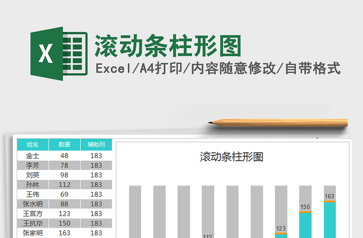Select the 数据 column header cell
The image size is (363, 238).
(x=64, y=144)
